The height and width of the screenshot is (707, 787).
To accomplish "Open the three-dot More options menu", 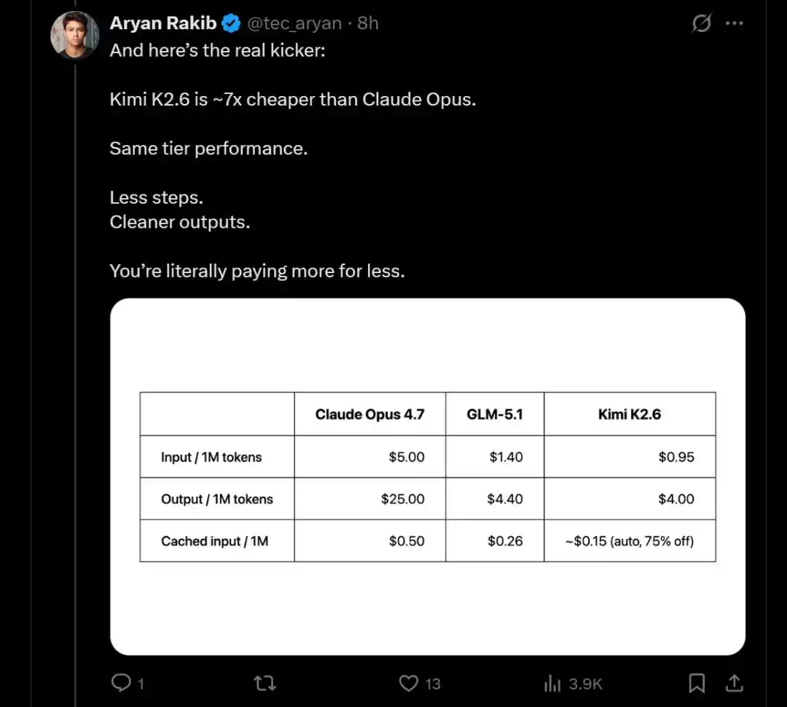I will click(x=734, y=23).
